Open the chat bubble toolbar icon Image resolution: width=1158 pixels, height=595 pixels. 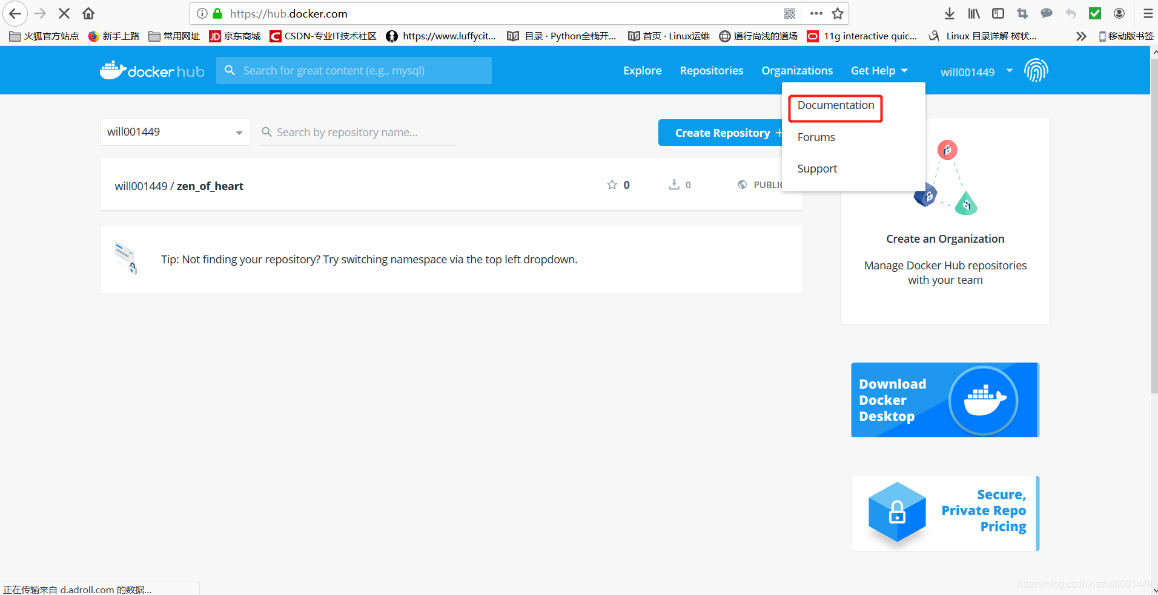coord(1047,13)
